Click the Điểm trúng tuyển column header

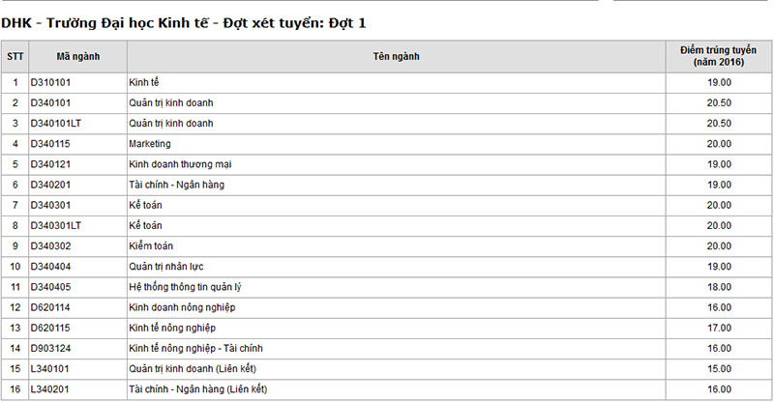tap(718, 56)
